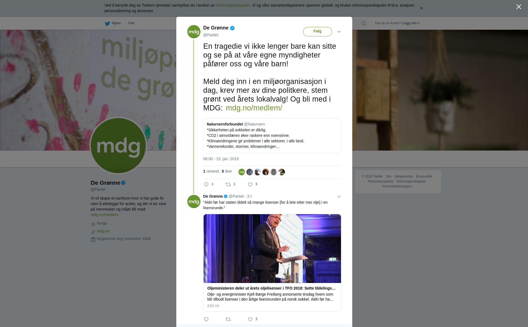Expand the main tweet options chevron
Screen dimensions: 528x327
[x=339, y=32]
